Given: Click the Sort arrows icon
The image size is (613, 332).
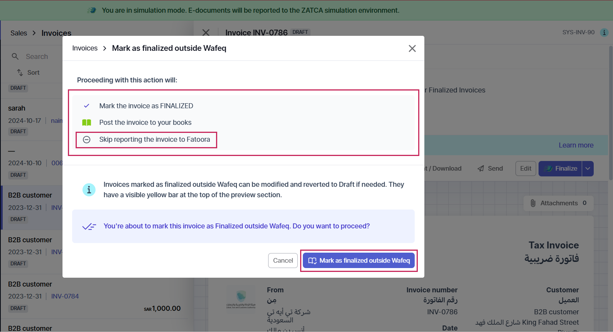Looking at the screenshot, I should tap(20, 72).
